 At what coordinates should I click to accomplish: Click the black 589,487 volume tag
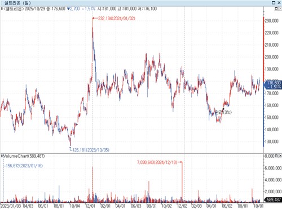click(274, 199)
